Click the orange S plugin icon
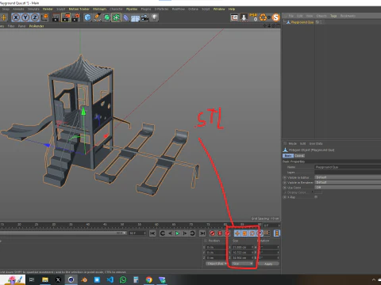 [275, 17]
